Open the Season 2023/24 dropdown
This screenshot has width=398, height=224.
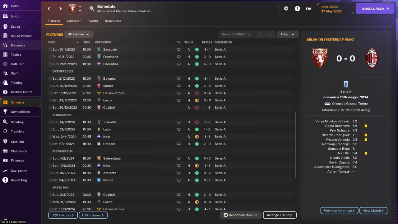[236, 34]
